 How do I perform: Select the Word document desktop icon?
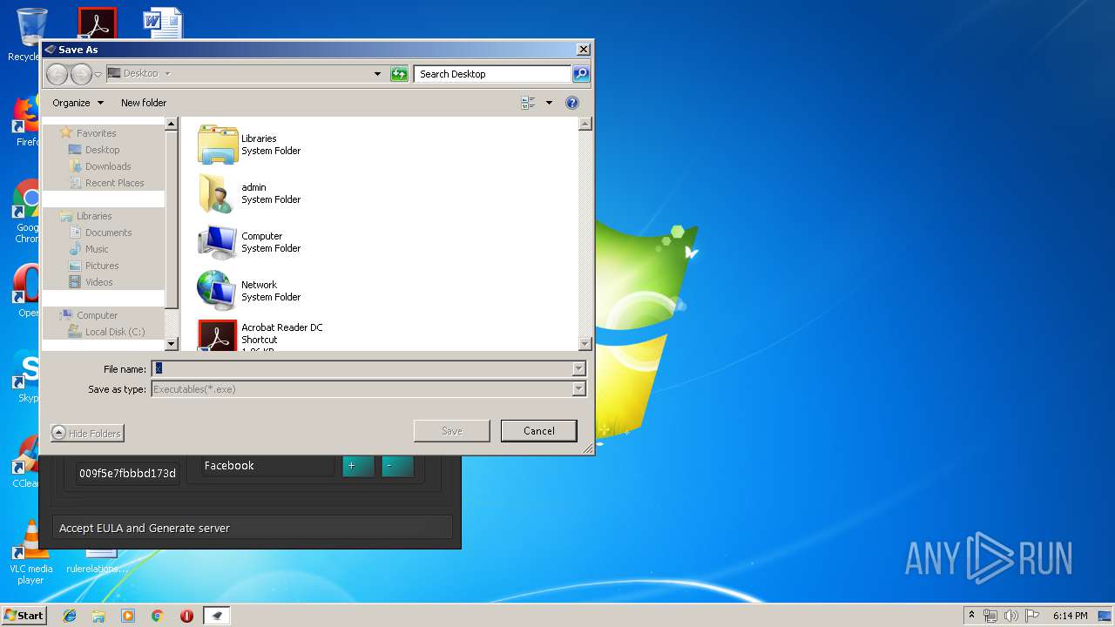pyautogui.click(x=163, y=24)
